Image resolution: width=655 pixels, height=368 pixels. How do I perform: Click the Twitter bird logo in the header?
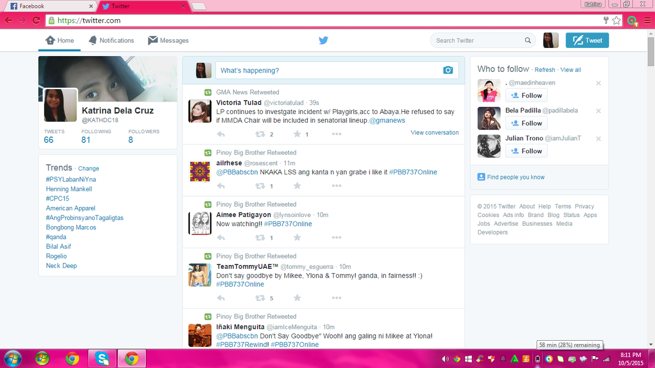coord(324,40)
